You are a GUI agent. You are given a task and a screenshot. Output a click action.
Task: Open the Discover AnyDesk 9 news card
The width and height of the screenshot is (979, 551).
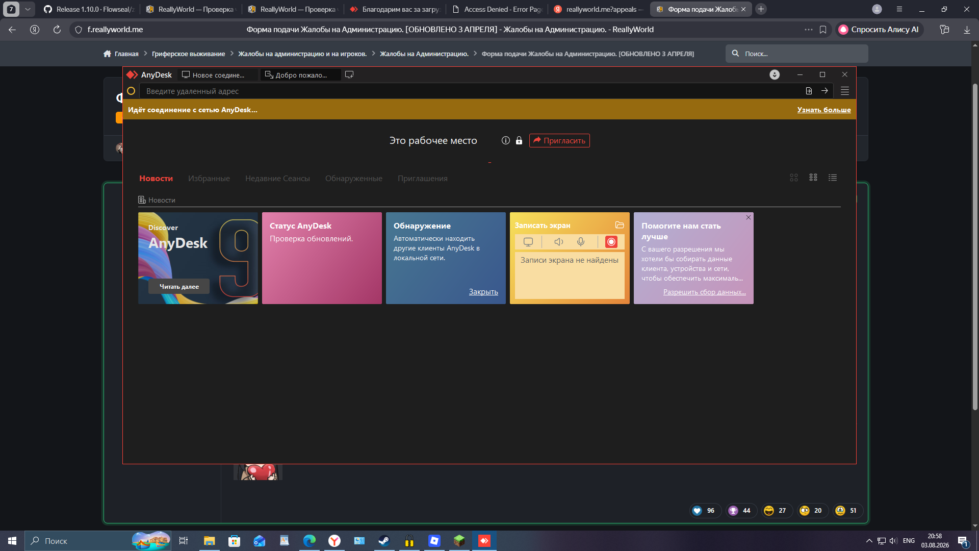tap(198, 258)
